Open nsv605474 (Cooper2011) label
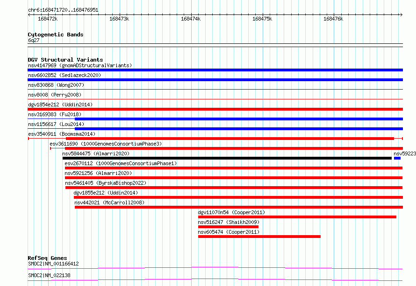Viewport: 416px width, 286px height. coord(229,232)
